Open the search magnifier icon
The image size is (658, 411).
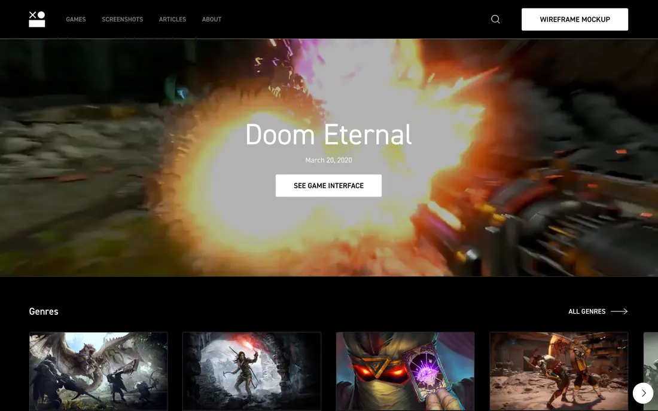[496, 19]
